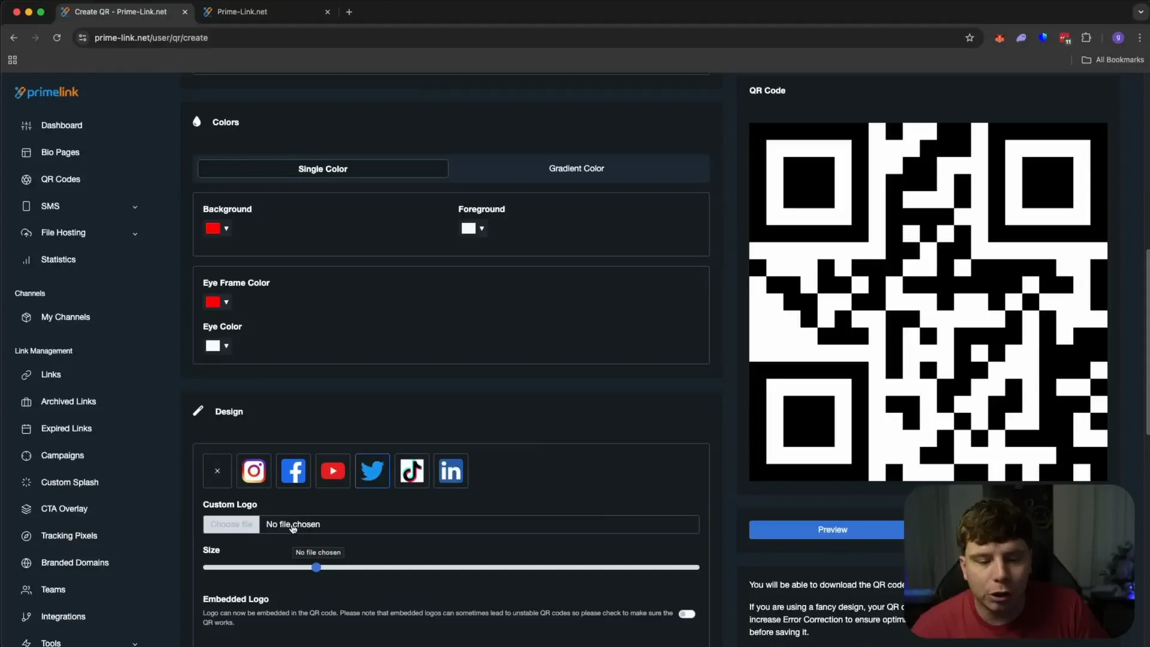
Task: Click the Integrations branch icon
Action: [26, 616]
